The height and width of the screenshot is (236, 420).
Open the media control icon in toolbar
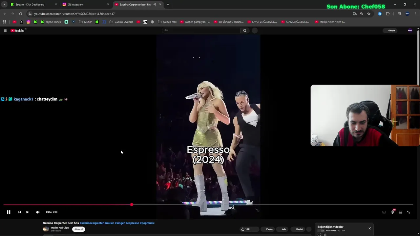click(x=399, y=14)
